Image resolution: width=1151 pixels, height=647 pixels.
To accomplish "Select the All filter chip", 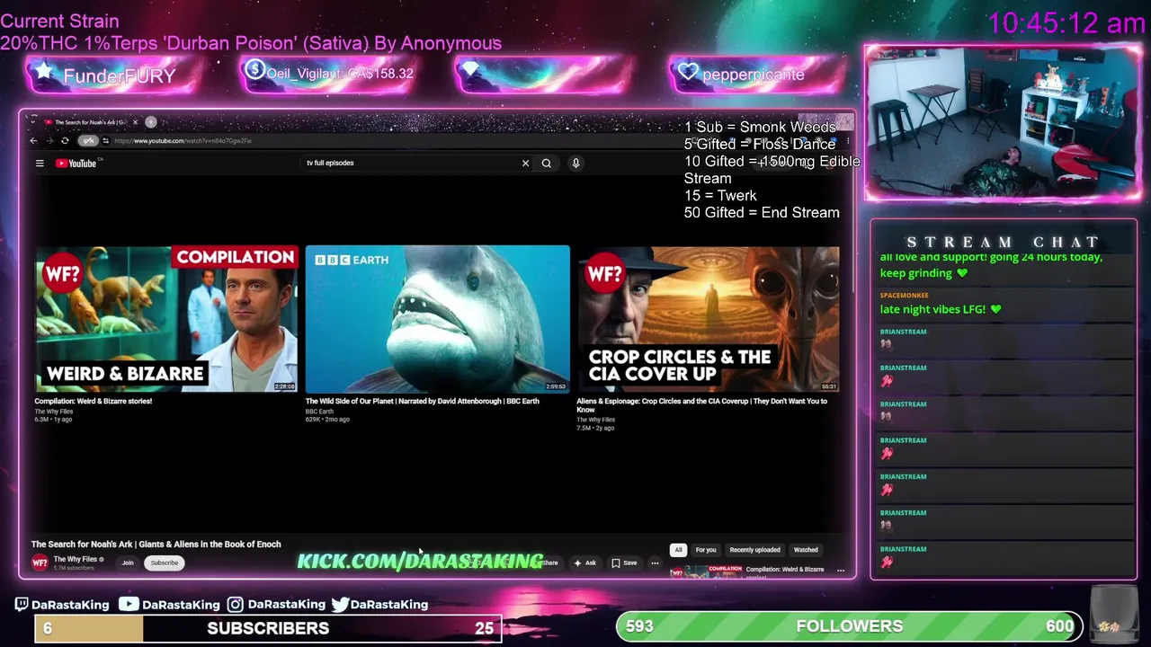I will pyautogui.click(x=678, y=550).
